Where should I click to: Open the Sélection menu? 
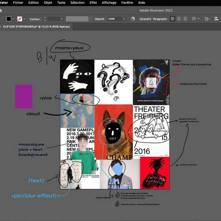pos(77,3)
